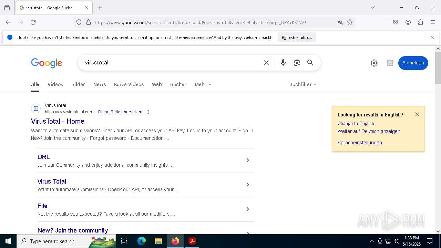
Task: Submit search with magnifier icon
Action: click(310, 63)
